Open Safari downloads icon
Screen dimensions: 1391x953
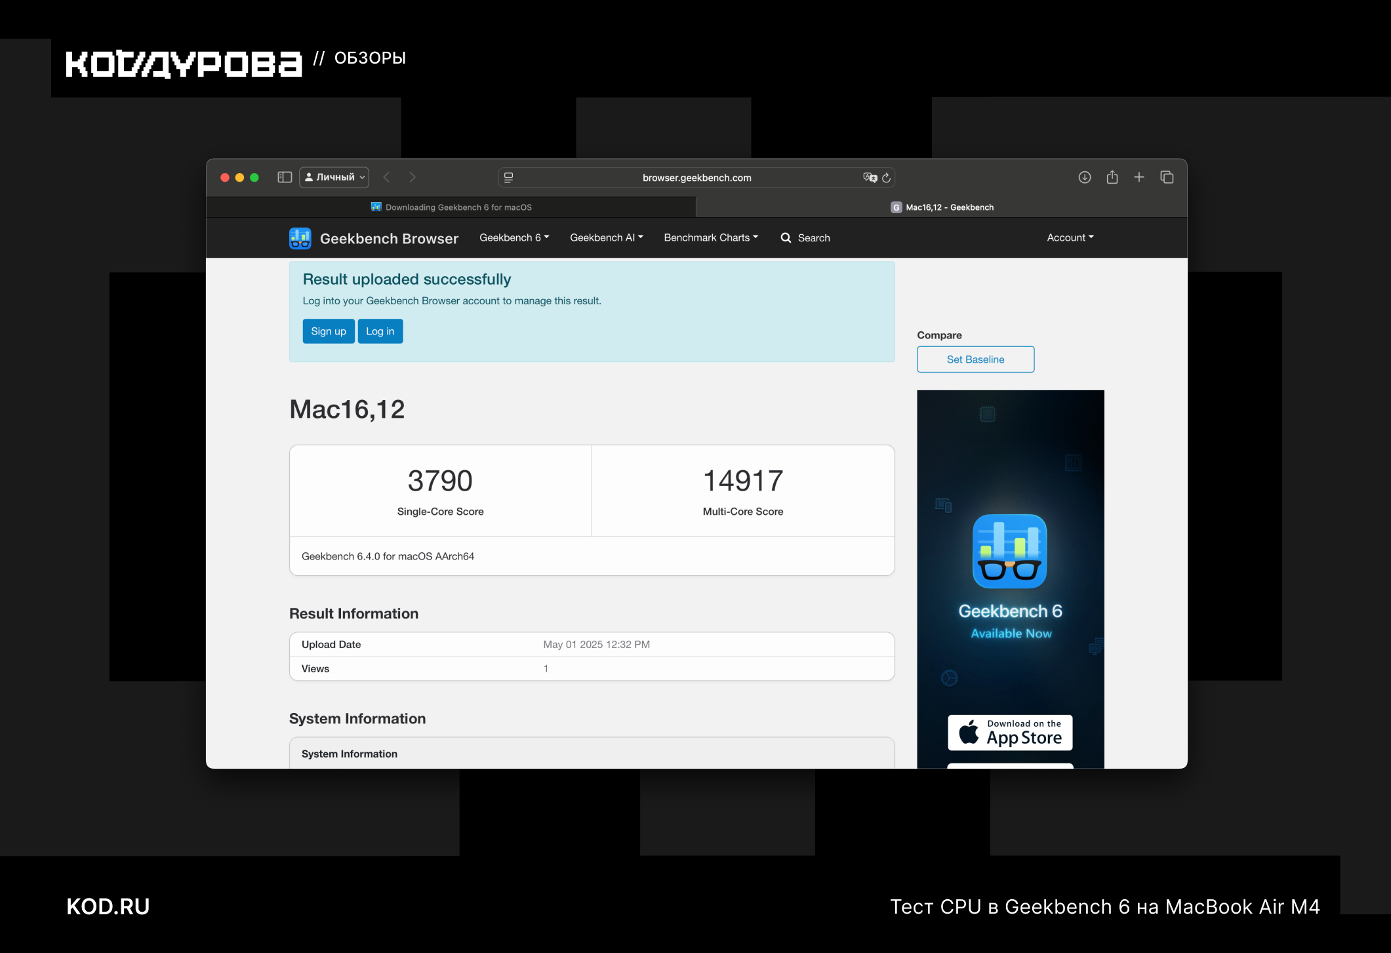click(1085, 177)
